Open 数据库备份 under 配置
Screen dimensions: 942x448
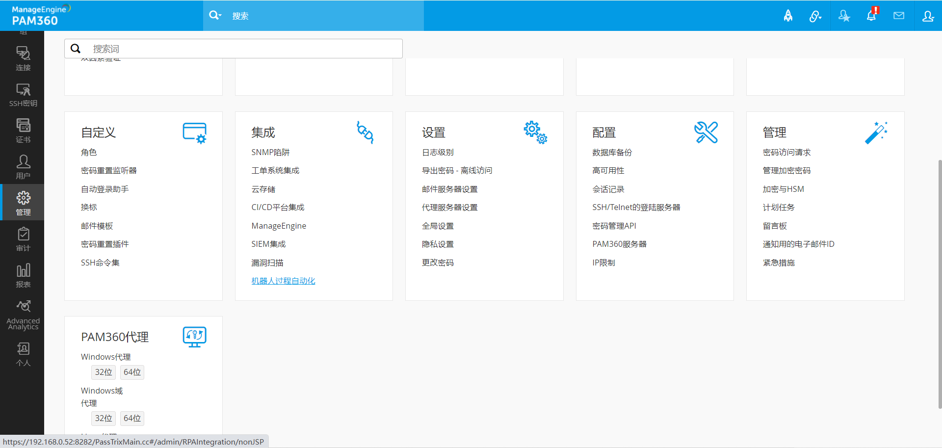612,153
